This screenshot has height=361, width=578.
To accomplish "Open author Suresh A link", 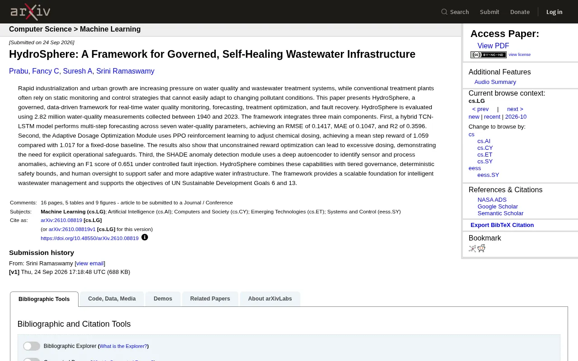I will [78, 71].
